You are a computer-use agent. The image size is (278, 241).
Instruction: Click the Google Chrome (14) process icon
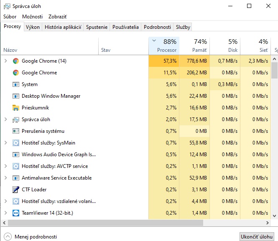(16, 61)
